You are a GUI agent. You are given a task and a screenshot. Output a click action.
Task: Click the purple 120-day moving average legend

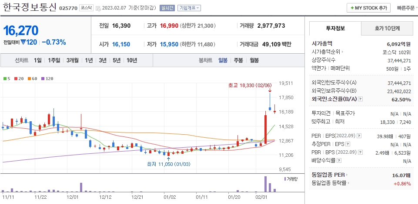47,79
